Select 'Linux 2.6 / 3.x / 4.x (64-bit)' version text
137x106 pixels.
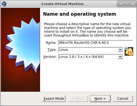pyautogui.click(x=81, y=57)
